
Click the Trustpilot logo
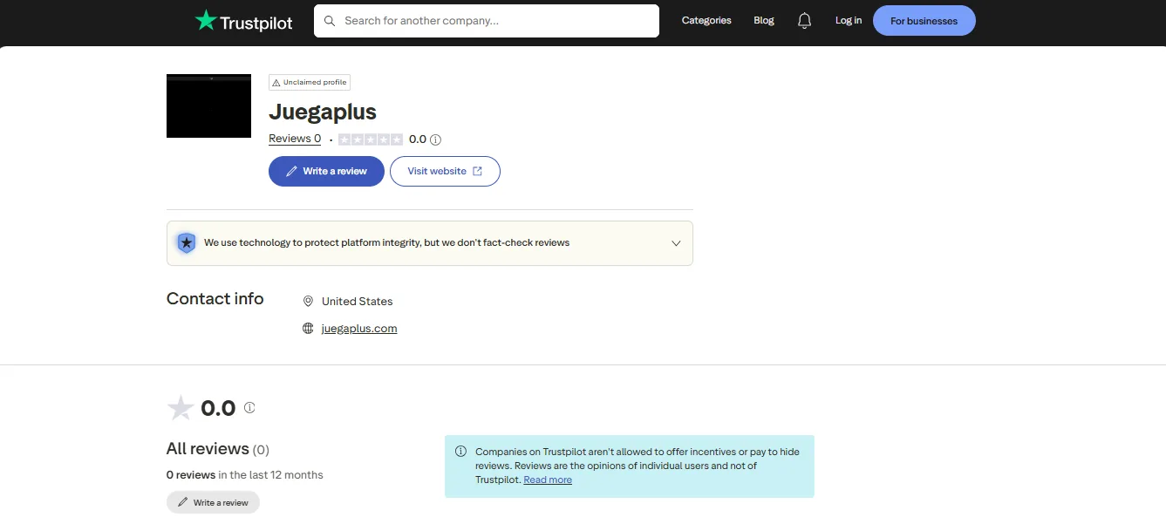coord(243,21)
